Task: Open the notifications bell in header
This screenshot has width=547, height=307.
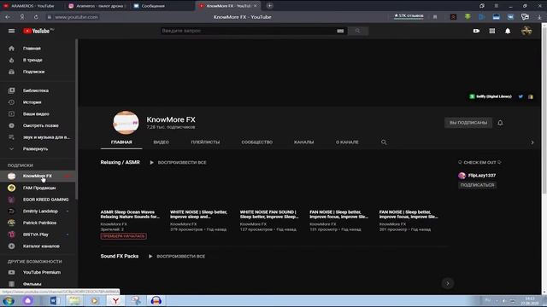Action: pos(508,31)
